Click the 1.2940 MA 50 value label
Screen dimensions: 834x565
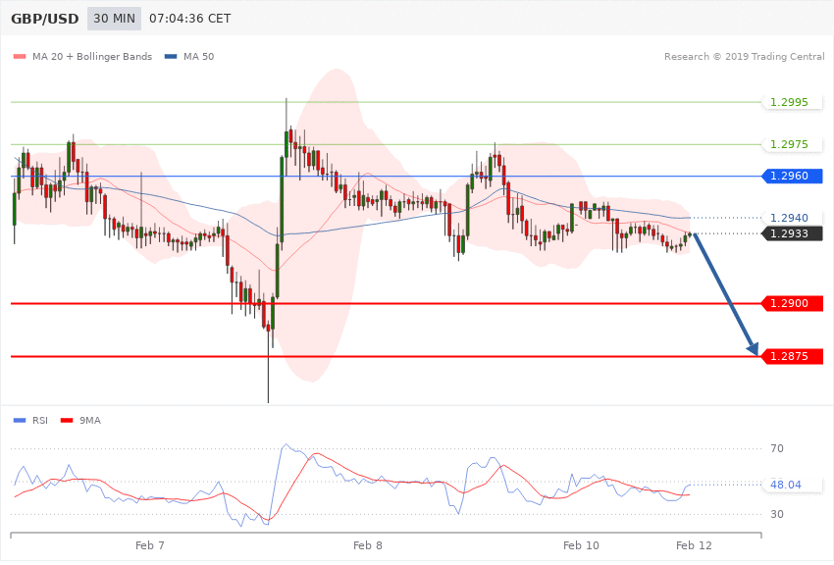[x=793, y=218]
